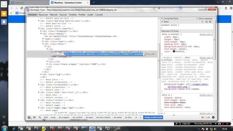
Task: Open Windows Start button
Action: [4, 128]
